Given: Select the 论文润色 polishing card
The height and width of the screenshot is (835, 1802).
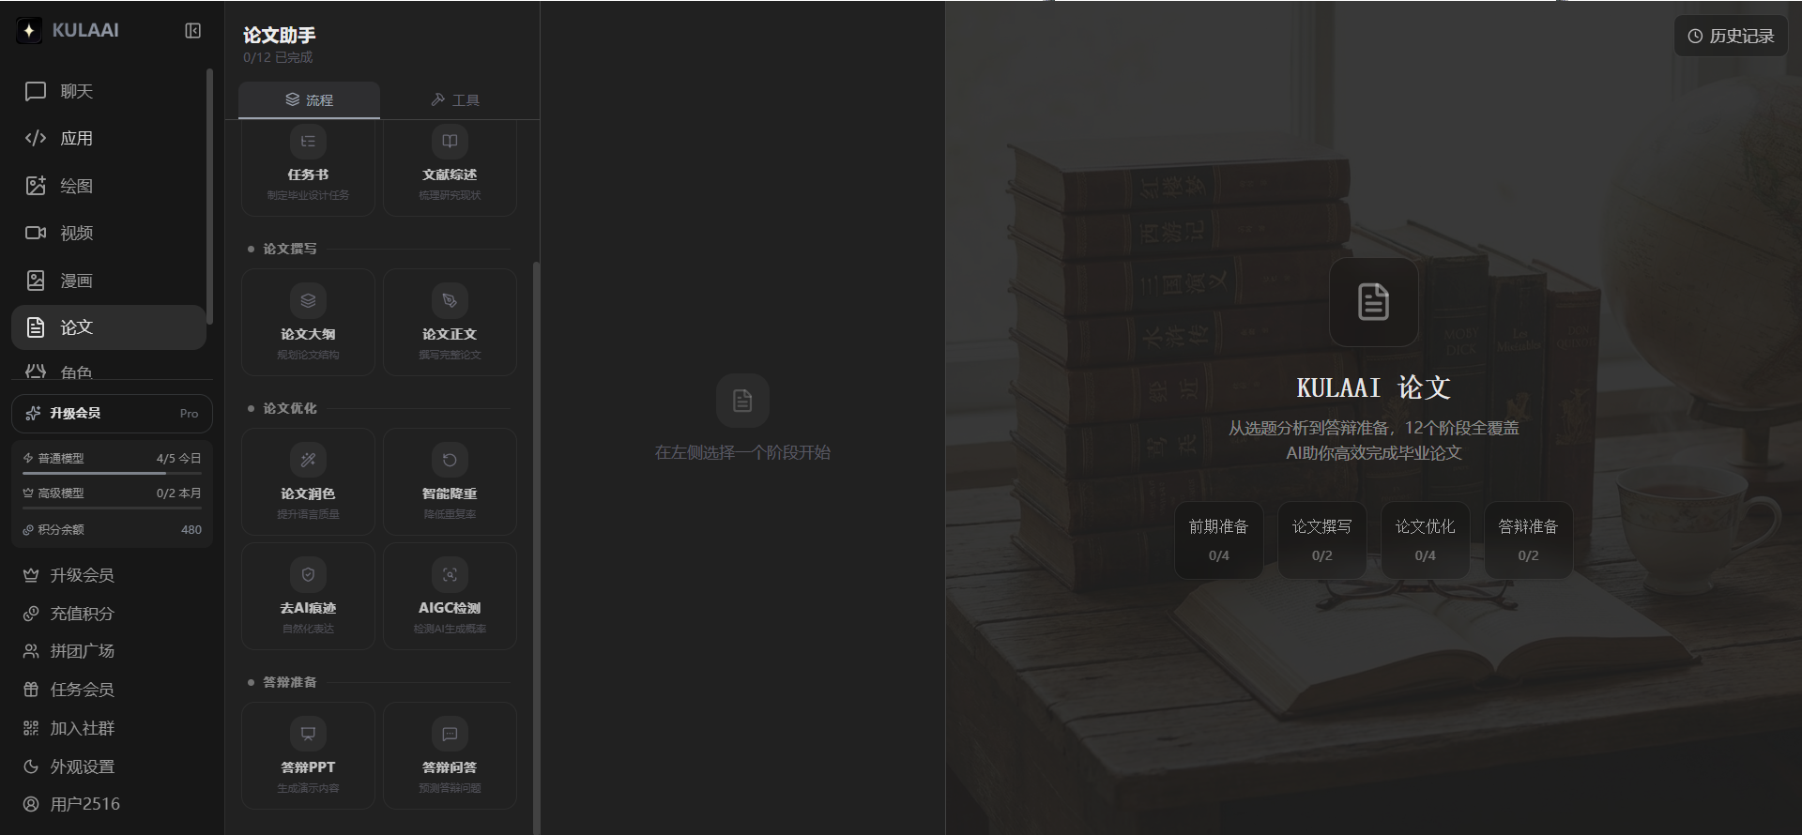Looking at the screenshot, I should (308, 482).
